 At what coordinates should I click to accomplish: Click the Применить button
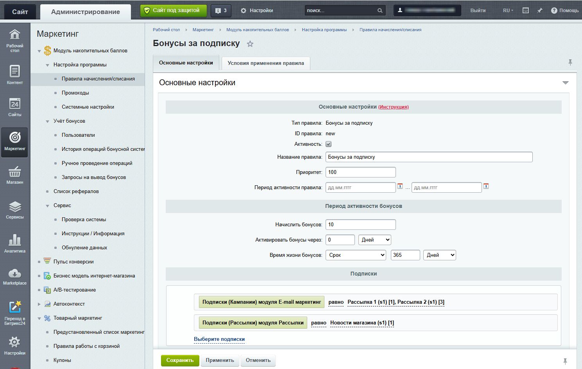(x=220, y=360)
